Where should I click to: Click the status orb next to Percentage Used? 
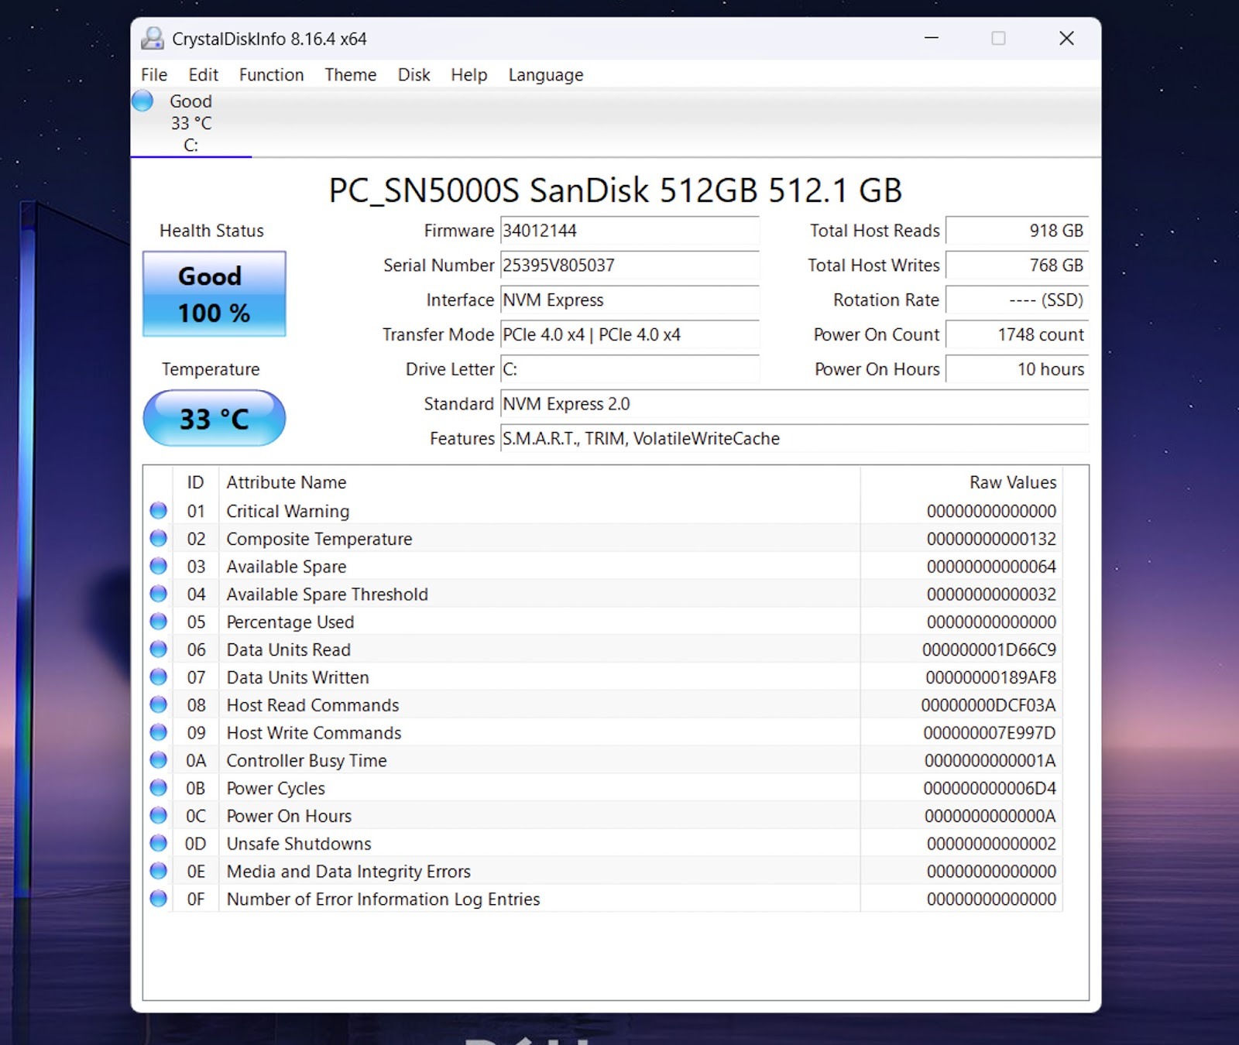pos(159,622)
